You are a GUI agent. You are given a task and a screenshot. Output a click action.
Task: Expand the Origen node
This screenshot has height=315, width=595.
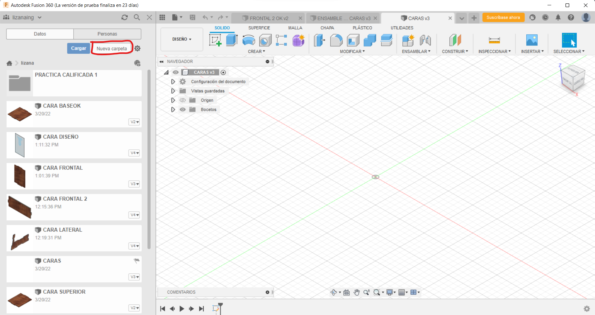(x=173, y=100)
